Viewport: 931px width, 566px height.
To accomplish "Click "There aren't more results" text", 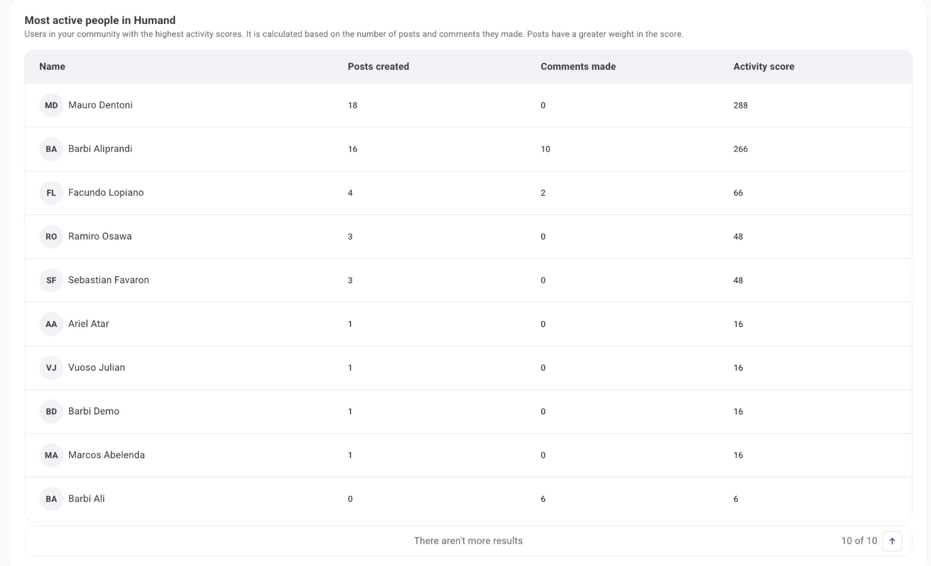I will (x=468, y=541).
